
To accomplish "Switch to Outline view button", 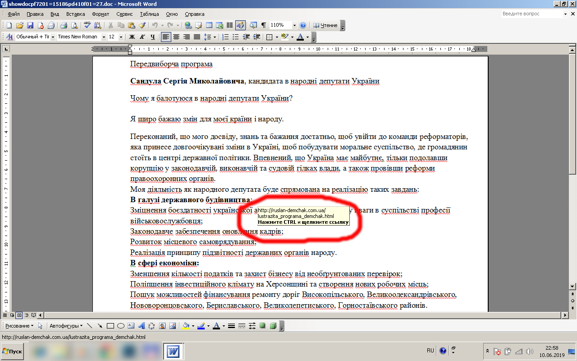I will (x=27, y=315).
